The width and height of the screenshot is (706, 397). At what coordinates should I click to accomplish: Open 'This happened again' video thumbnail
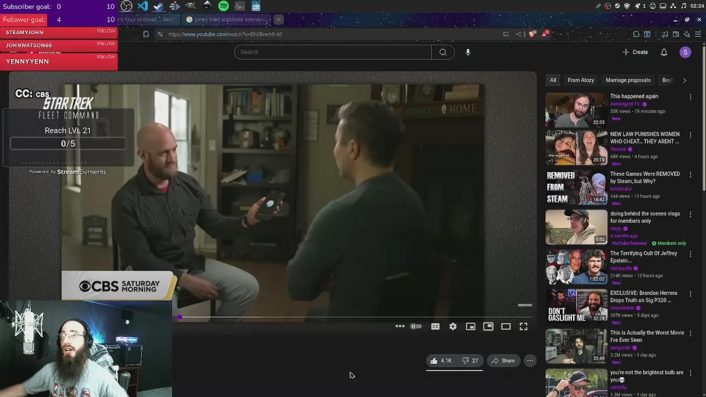tap(576, 110)
